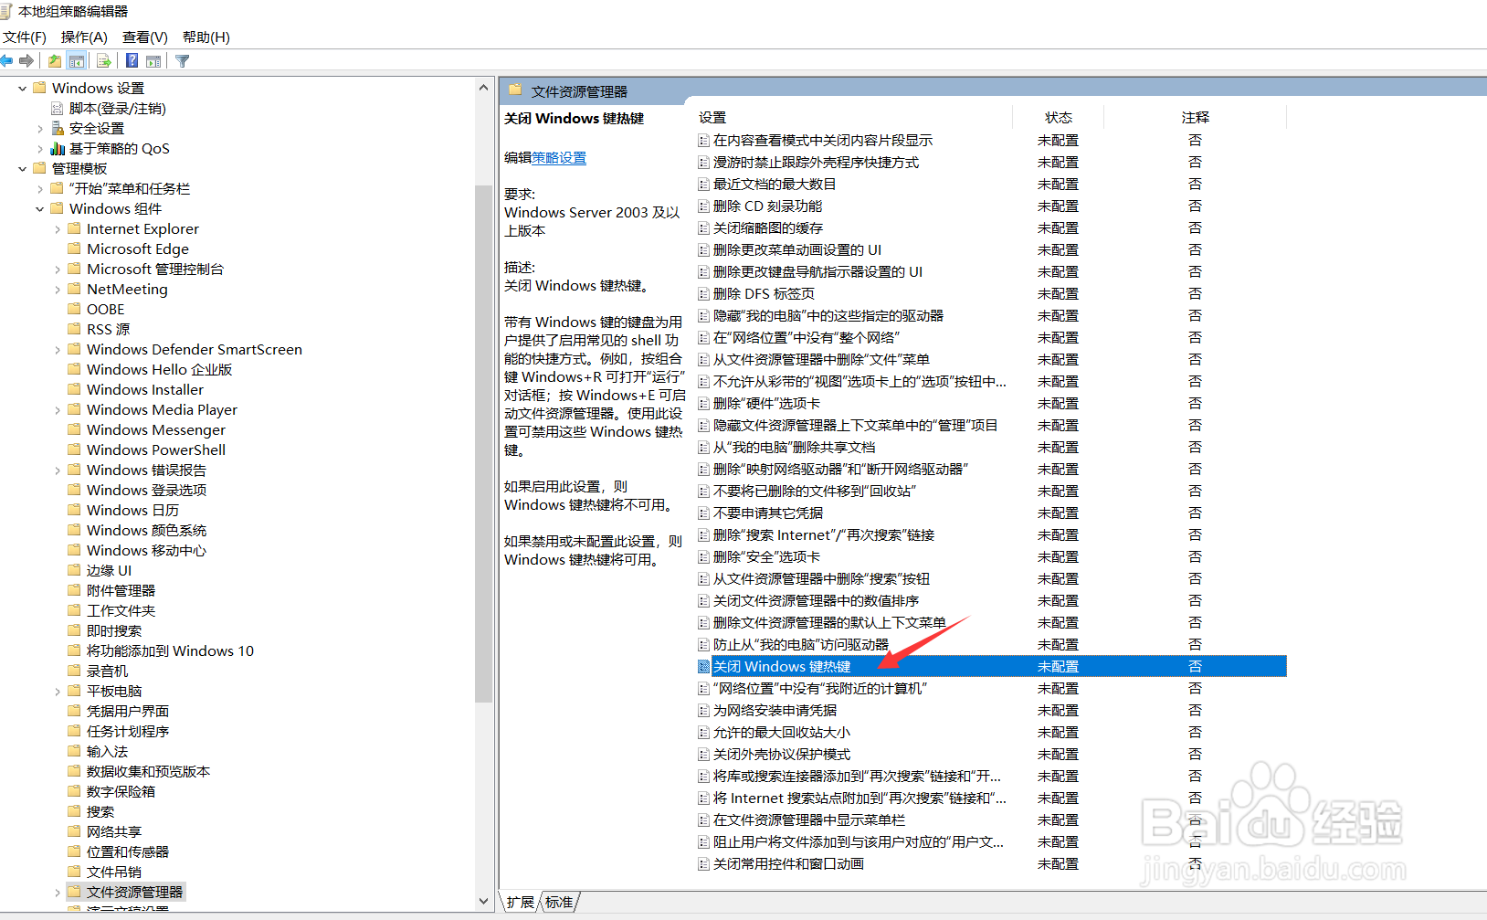Sort by the 状态 column header
Screen dimensions: 1487x920
pyautogui.click(x=1059, y=118)
